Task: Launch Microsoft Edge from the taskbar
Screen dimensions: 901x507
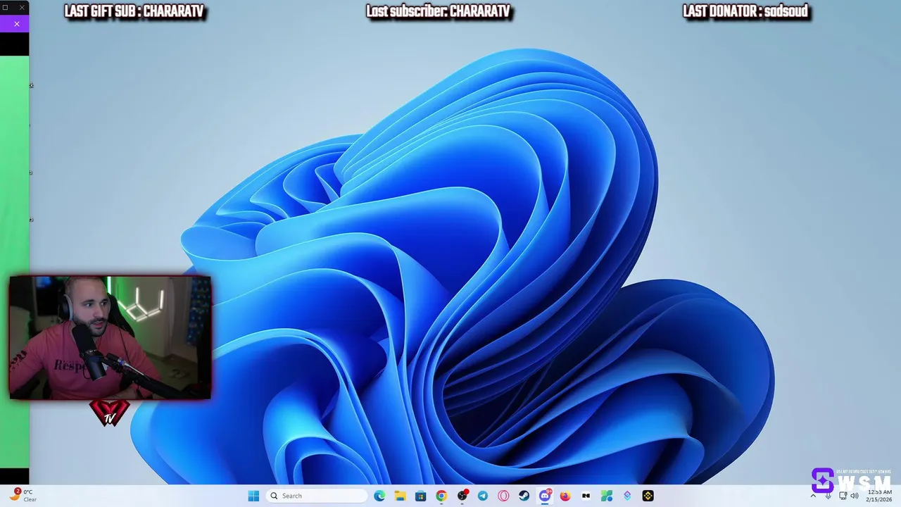Action: 379,496
